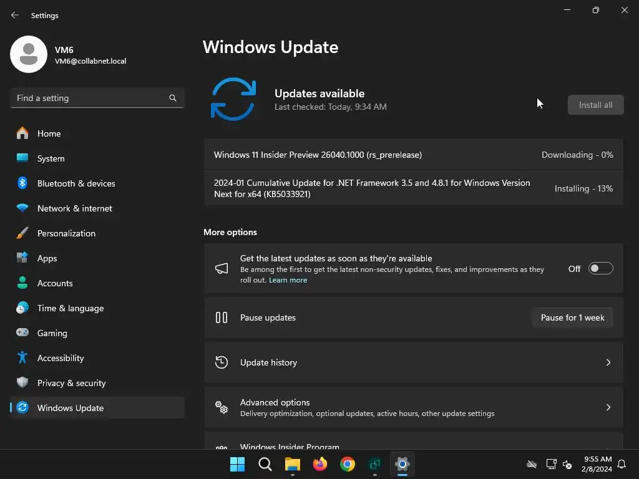The height and width of the screenshot is (479, 639).
Task: Click the search magnifier in Find a setting
Action: [x=173, y=98]
